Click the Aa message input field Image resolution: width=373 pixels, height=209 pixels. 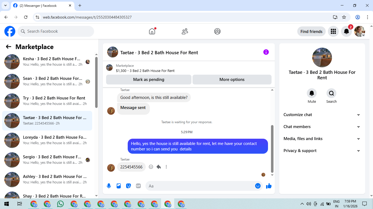[200, 186]
